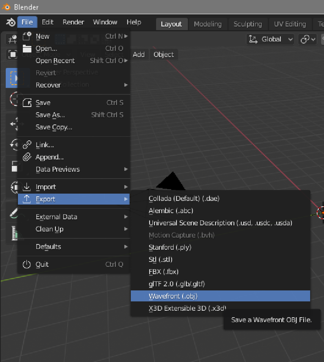Open the viewport Object menu

(163, 55)
